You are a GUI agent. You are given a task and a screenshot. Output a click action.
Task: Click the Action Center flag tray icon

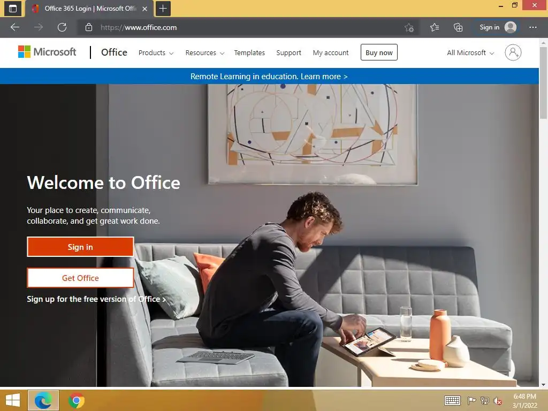pyautogui.click(x=472, y=400)
